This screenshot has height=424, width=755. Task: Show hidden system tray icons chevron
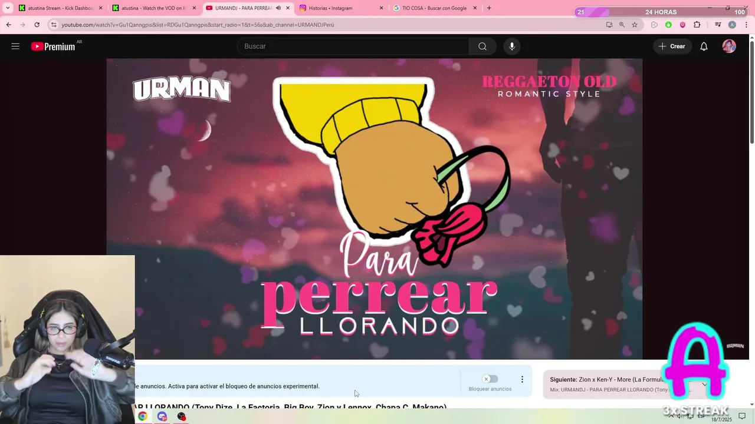tap(671, 416)
